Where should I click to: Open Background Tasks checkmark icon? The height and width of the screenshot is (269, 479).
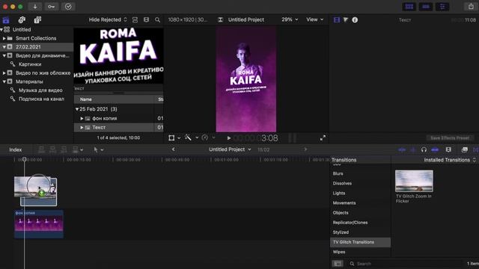coord(68,7)
